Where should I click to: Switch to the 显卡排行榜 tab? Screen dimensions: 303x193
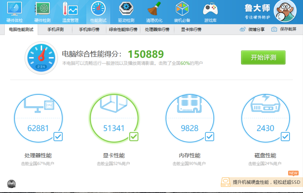click(191, 30)
